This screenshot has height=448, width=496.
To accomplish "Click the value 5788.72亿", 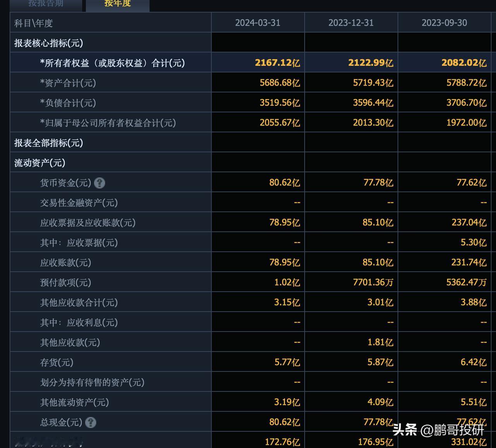I will 467,83.
